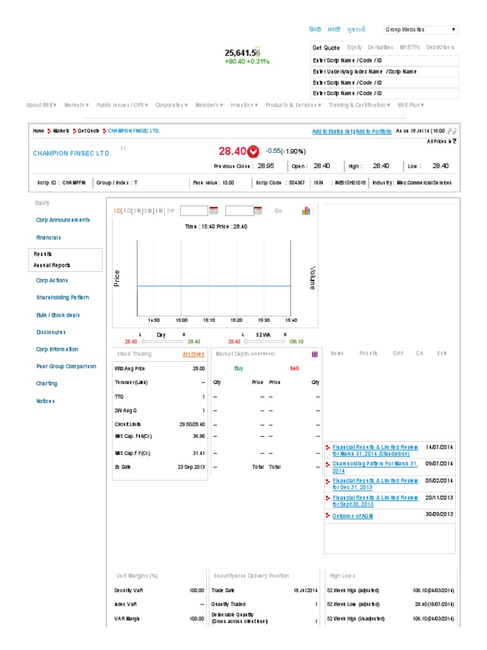487x650 pixels.
Task: Switch to Debt/Others quote tab
Action: pos(440,47)
